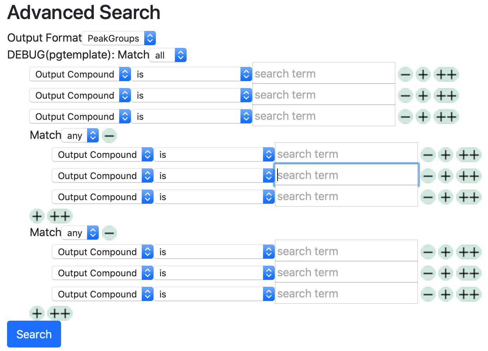Image resolution: width=488 pixels, height=351 pixels.
Task: Open the Output Format dropdown showing PeakGroups
Action: tap(119, 38)
